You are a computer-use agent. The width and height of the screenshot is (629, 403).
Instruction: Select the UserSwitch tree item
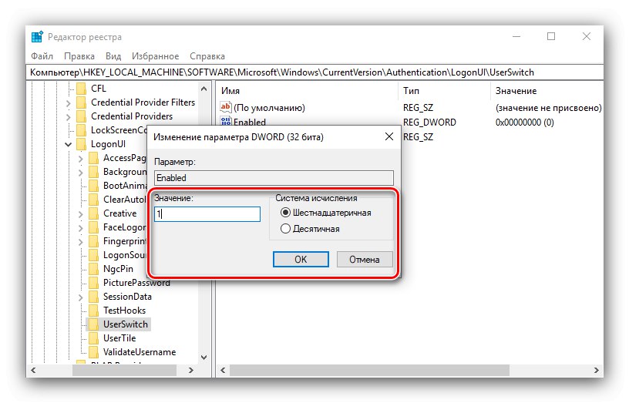click(126, 324)
